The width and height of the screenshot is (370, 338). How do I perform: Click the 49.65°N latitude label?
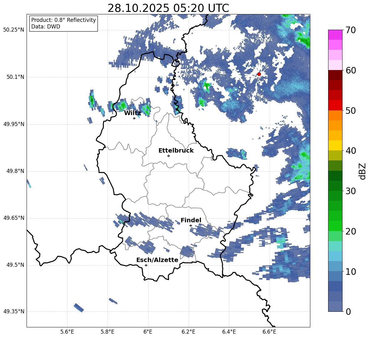click(14, 218)
